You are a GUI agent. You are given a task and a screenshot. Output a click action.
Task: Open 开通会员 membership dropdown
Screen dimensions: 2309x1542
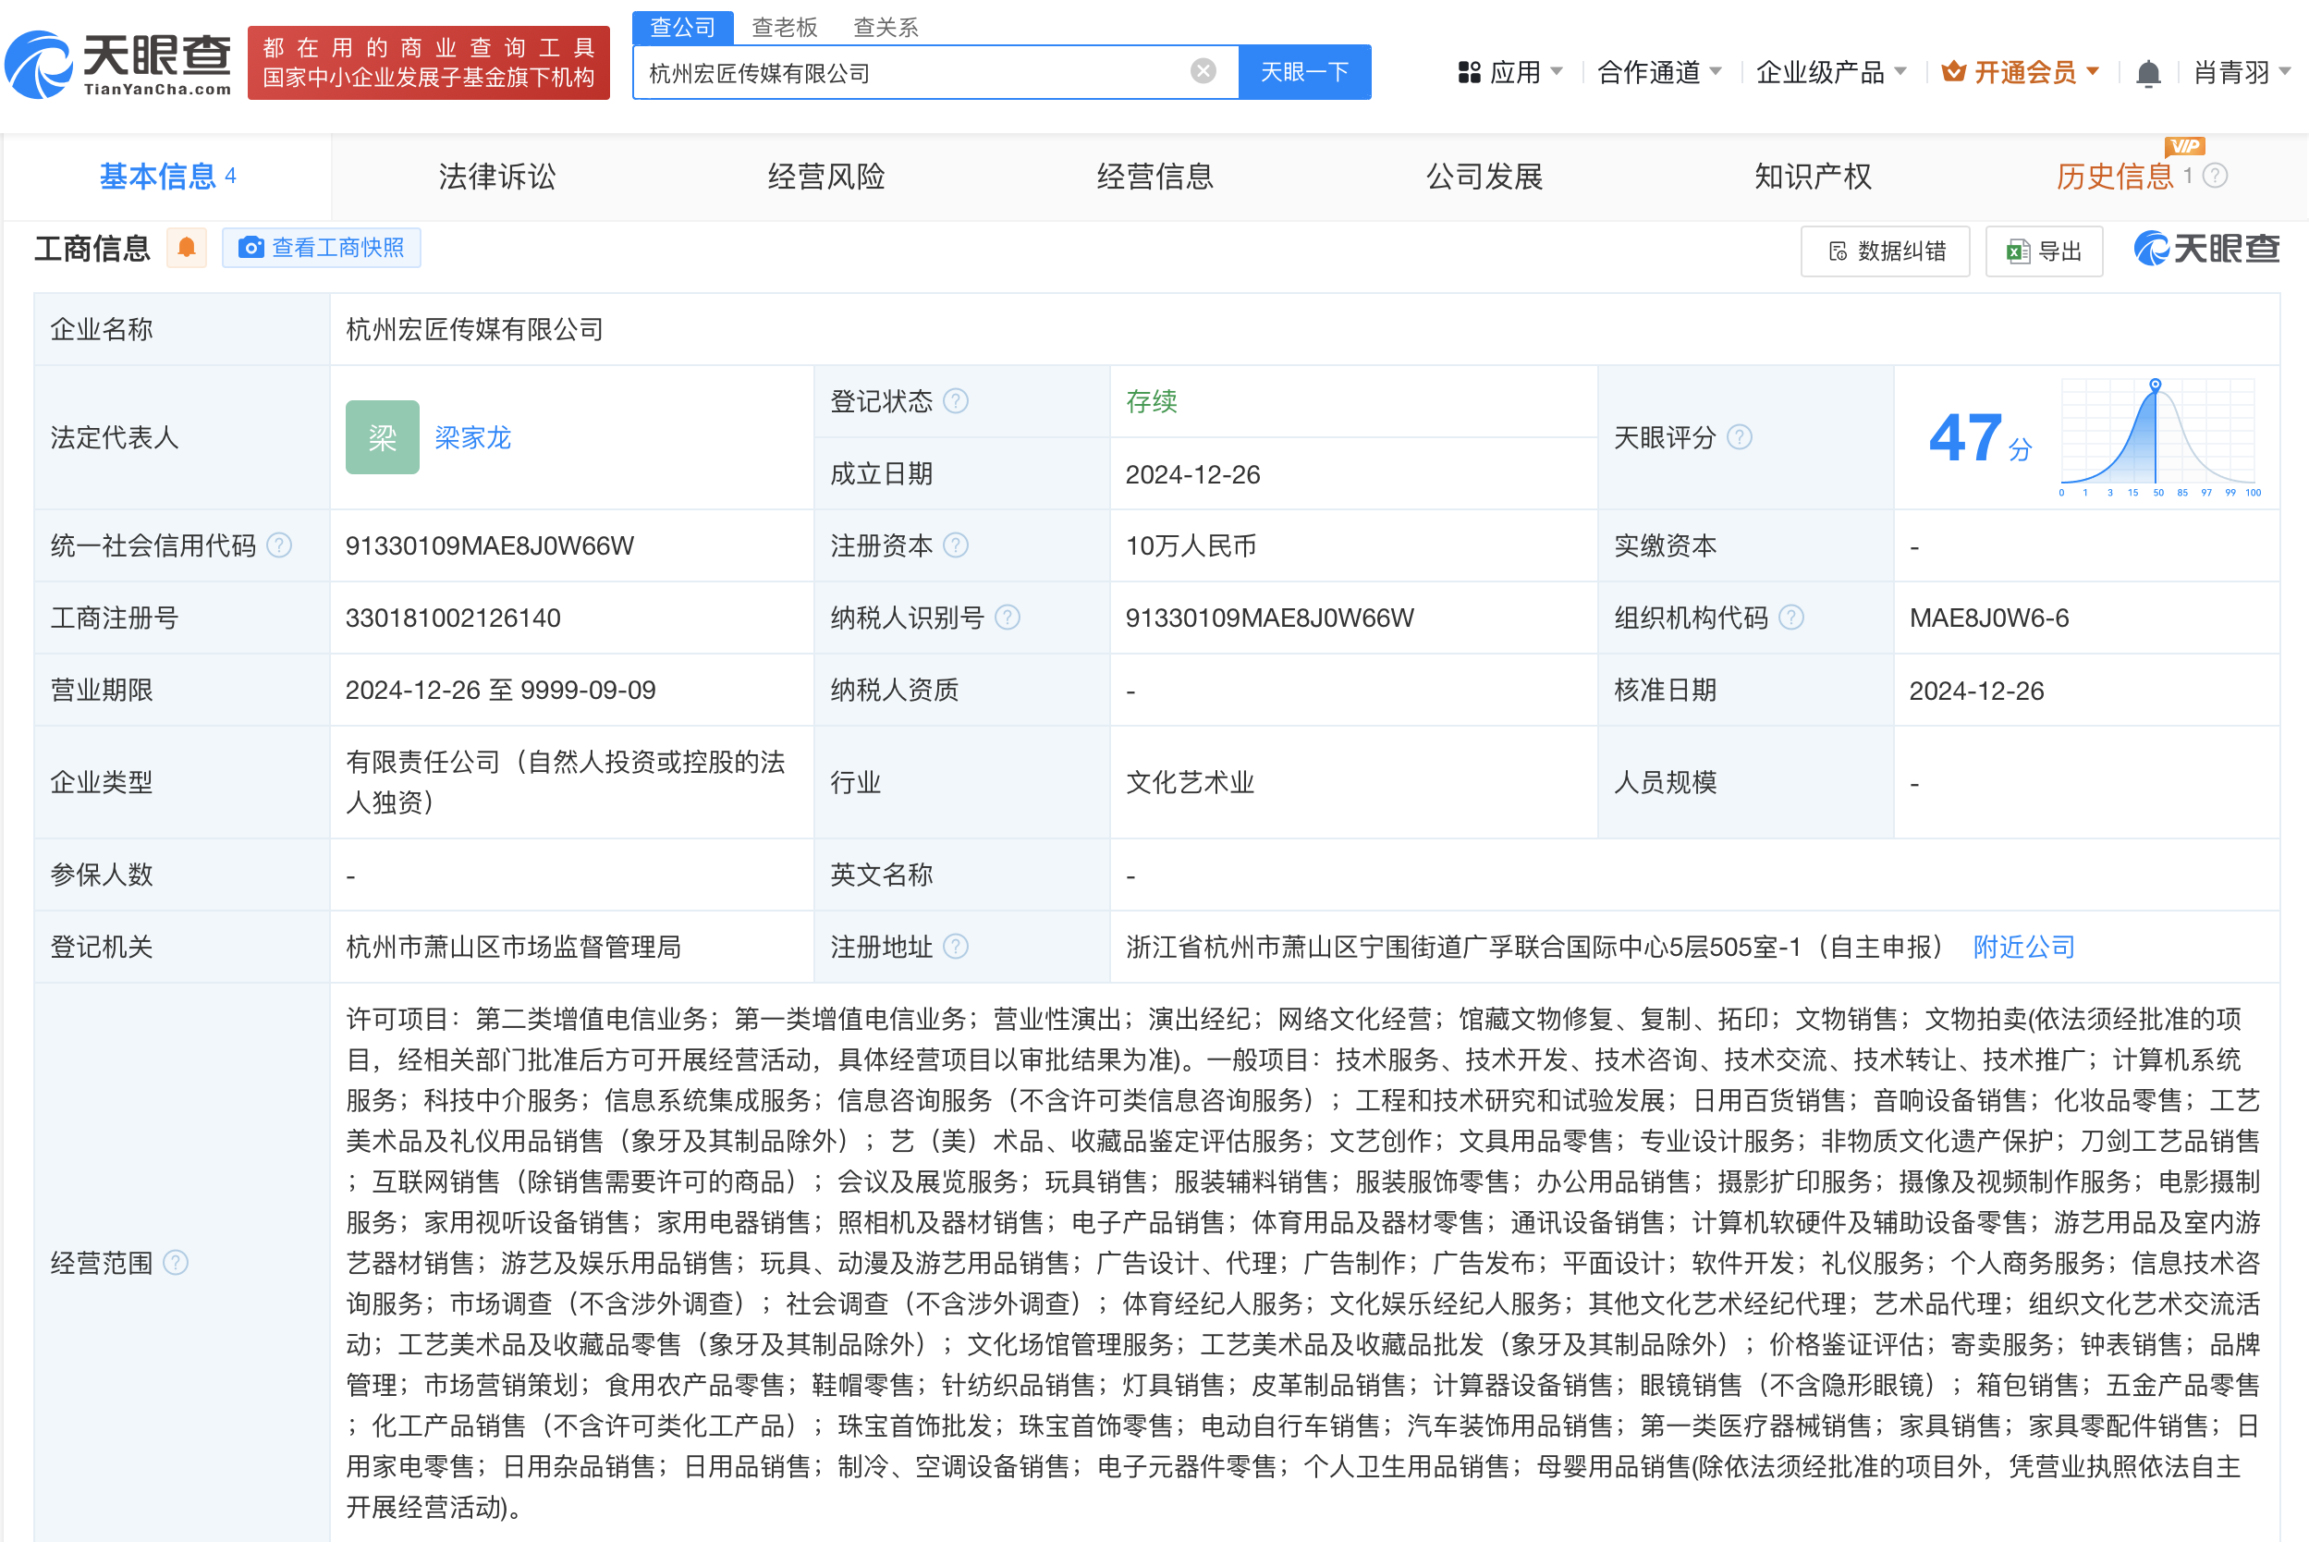pos(2021,72)
